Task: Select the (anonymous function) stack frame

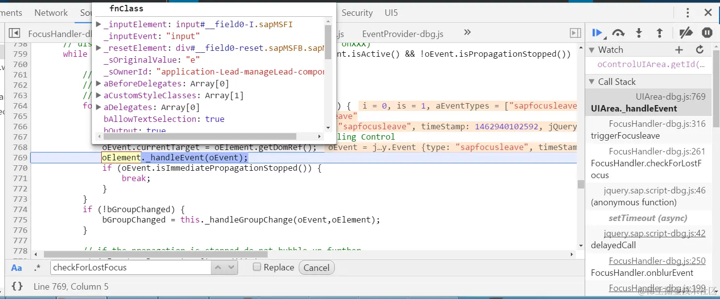Action: (648, 196)
